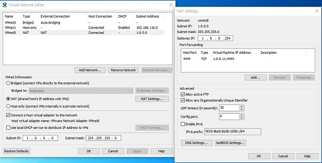Click the Host Port column header

190,53
